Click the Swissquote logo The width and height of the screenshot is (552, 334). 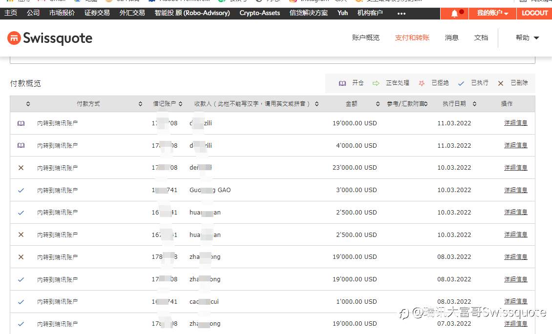(x=50, y=39)
